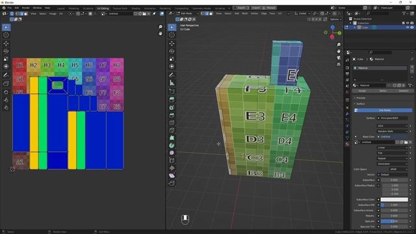Open the Linear interpolation dropdown

(x=393, y=148)
